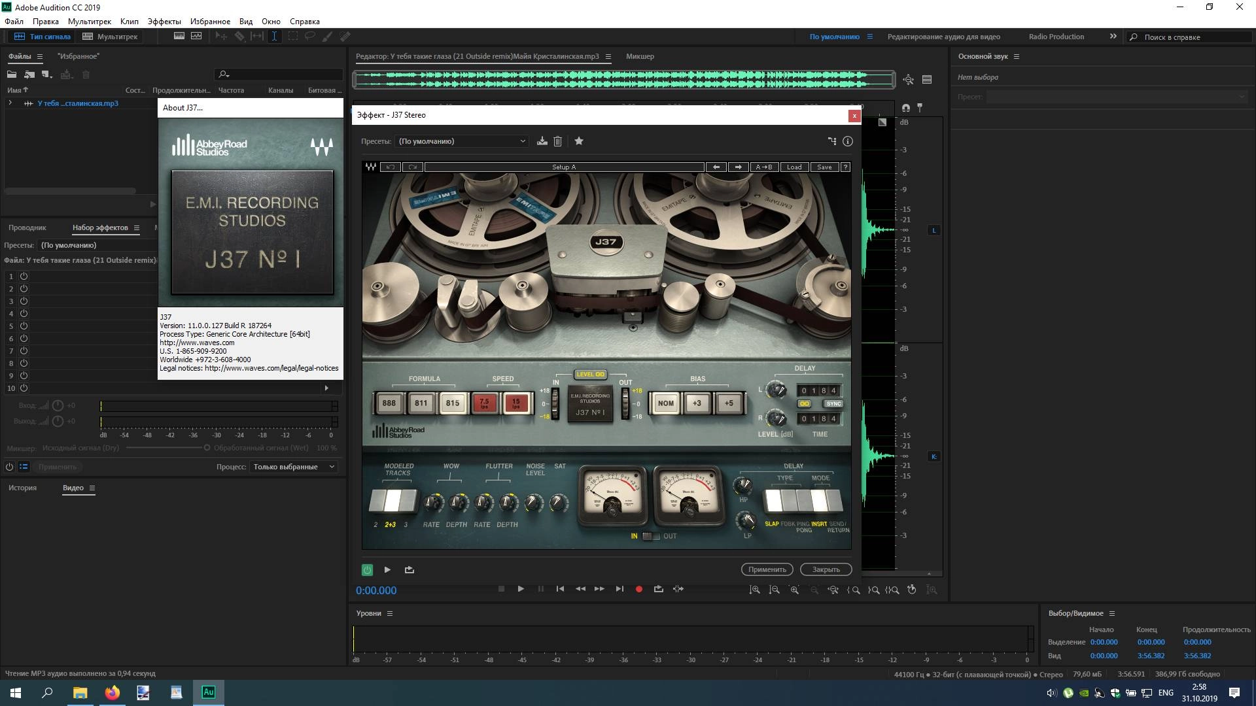The image size is (1256, 706).
Task: Click the record button in transport
Action: tap(639, 589)
